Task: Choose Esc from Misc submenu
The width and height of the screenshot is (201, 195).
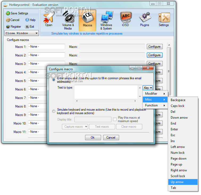Action: (x=183, y=135)
